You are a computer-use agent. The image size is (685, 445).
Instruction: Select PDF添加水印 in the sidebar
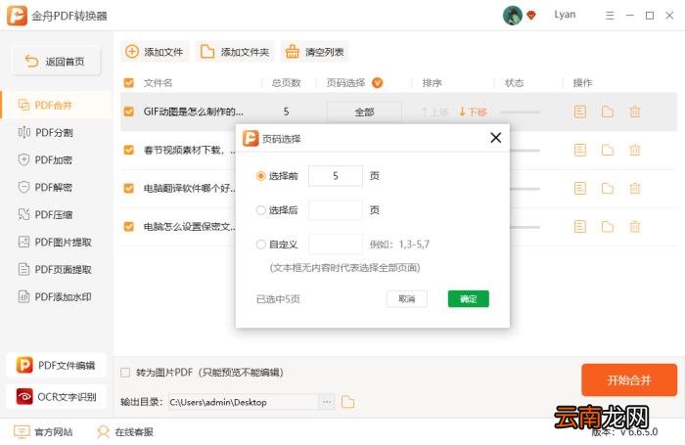(57, 297)
